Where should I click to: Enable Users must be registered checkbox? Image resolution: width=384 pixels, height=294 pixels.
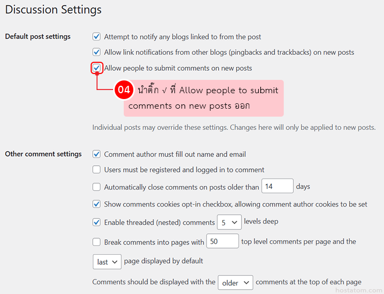point(97,169)
